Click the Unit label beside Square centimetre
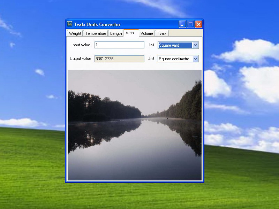This screenshot has height=209, width=279. click(151, 59)
